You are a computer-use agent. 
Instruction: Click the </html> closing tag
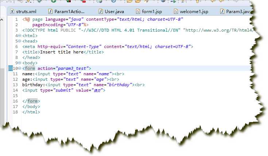(x=31, y=112)
